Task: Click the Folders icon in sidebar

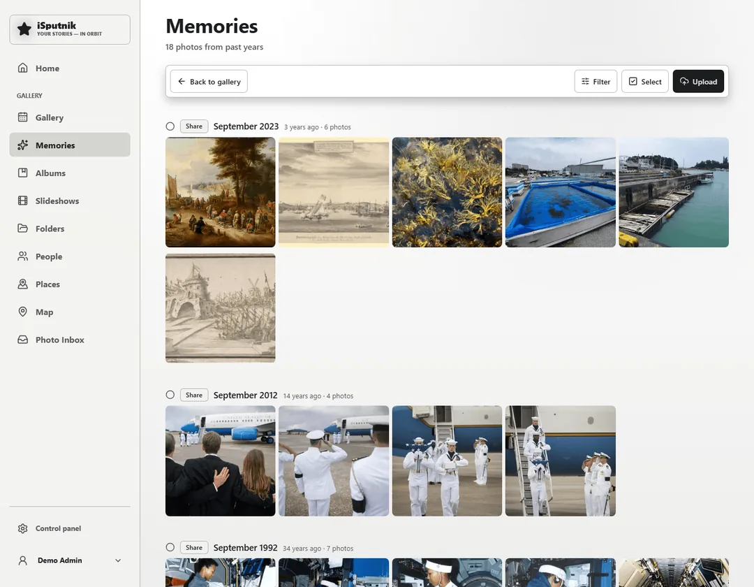Action: point(22,228)
